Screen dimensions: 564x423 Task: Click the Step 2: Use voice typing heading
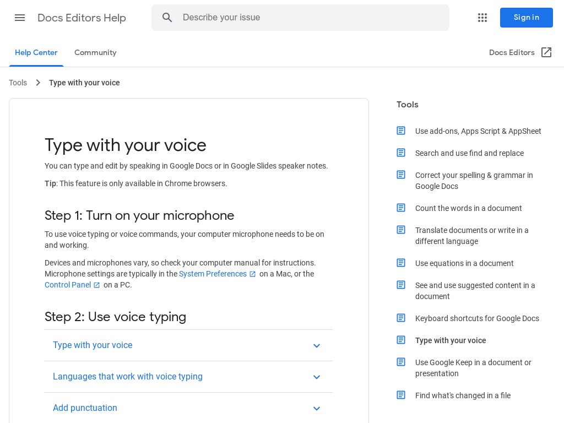[x=115, y=317]
